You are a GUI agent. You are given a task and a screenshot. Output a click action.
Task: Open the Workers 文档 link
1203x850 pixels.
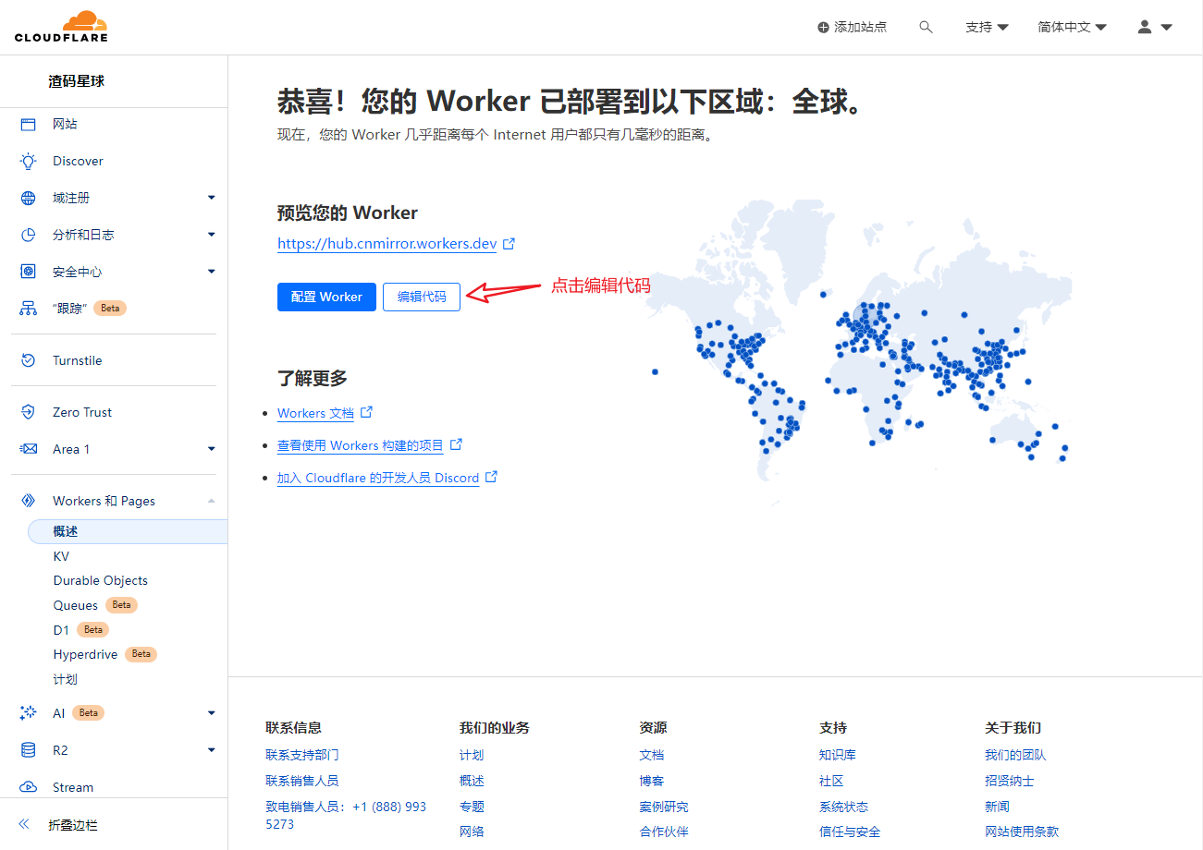click(x=315, y=413)
